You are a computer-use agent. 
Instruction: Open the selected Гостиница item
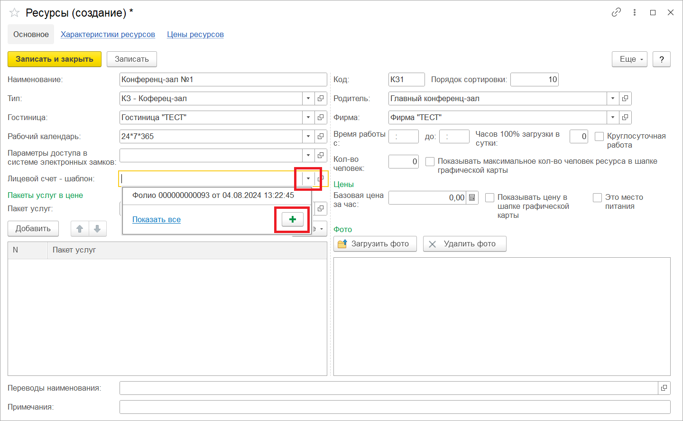click(321, 117)
